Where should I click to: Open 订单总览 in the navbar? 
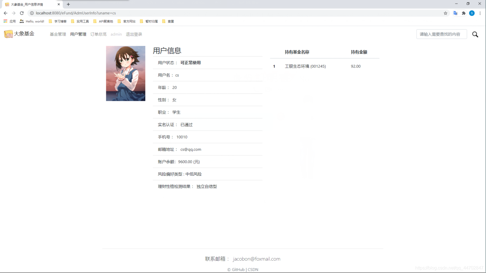(x=98, y=34)
